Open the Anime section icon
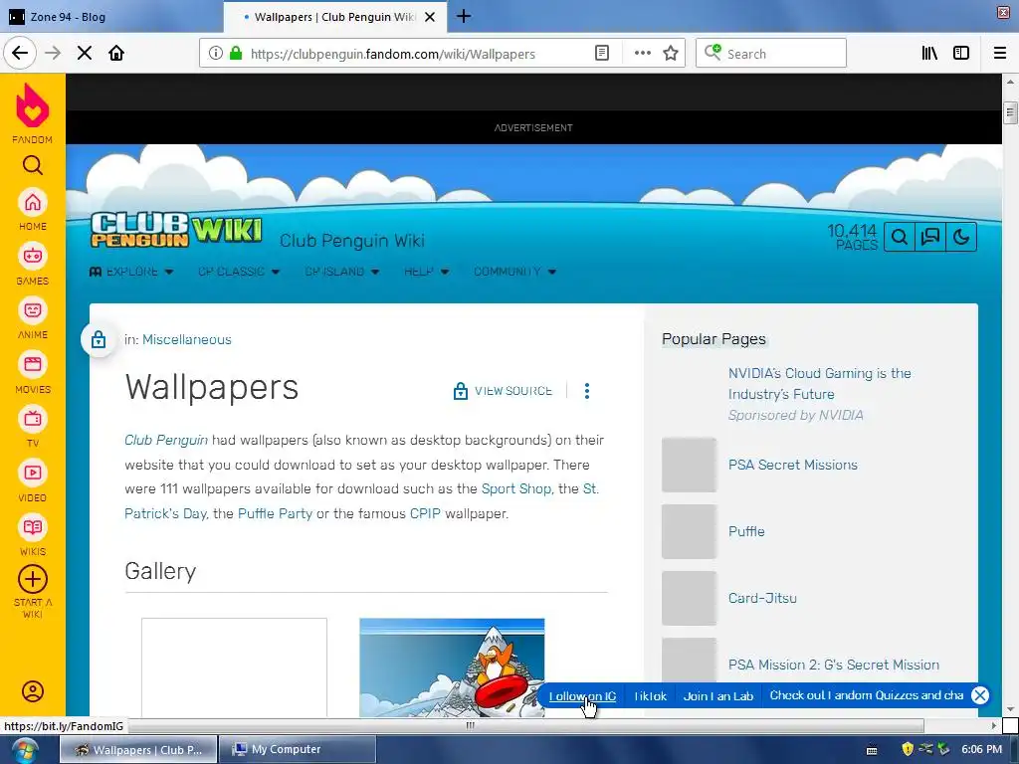The width and height of the screenshot is (1019, 764). click(x=33, y=310)
